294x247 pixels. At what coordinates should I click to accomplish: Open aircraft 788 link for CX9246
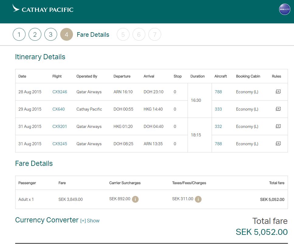click(x=218, y=92)
